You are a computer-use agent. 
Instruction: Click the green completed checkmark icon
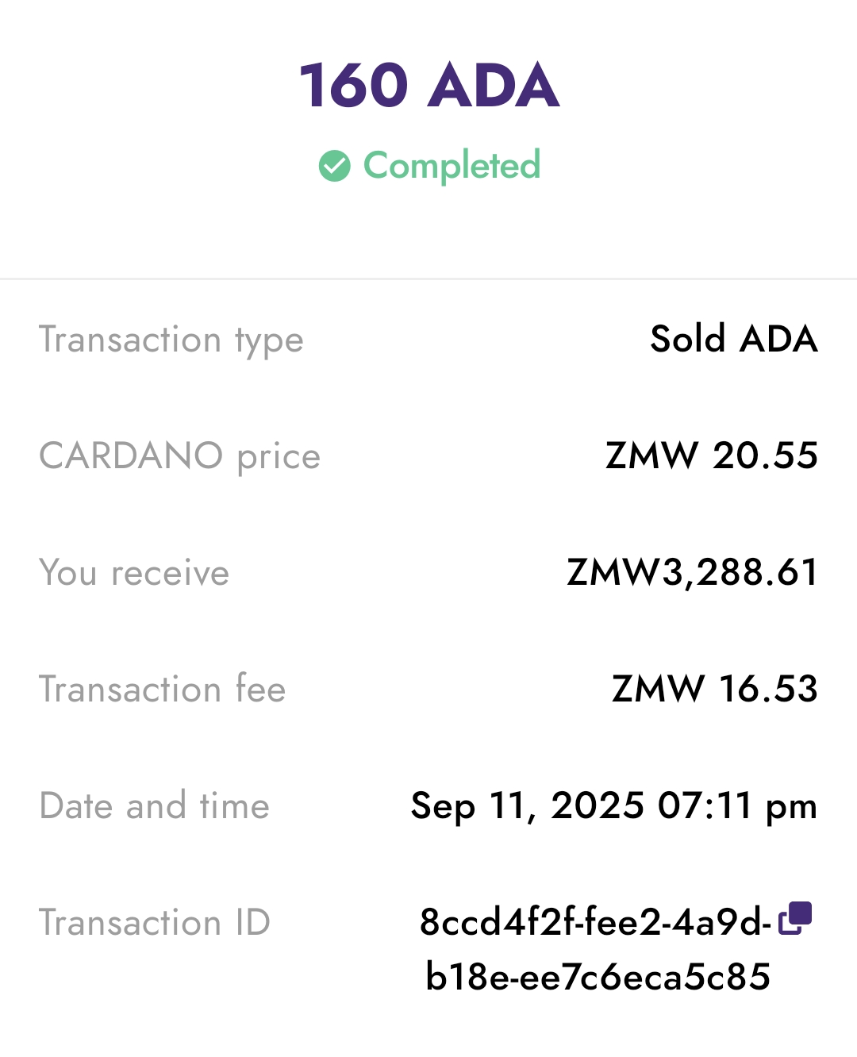coord(334,166)
